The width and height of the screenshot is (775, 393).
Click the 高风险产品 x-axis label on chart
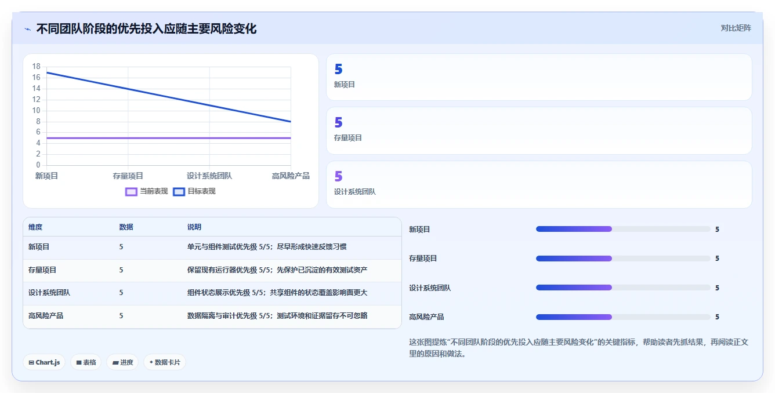click(291, 176)
